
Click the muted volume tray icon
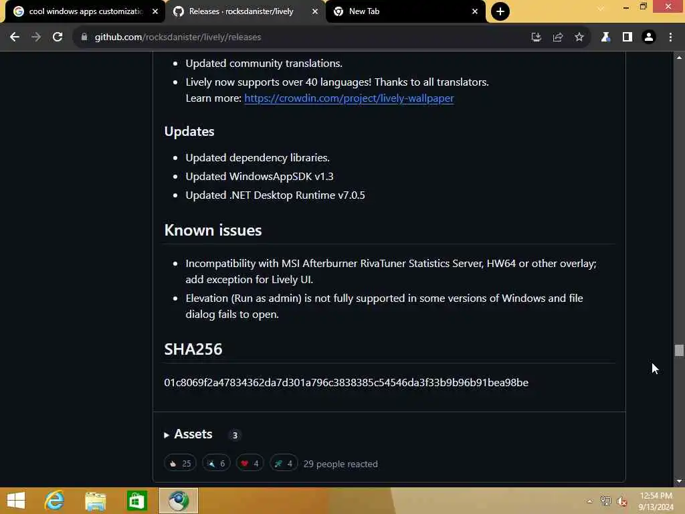(622, 501)
